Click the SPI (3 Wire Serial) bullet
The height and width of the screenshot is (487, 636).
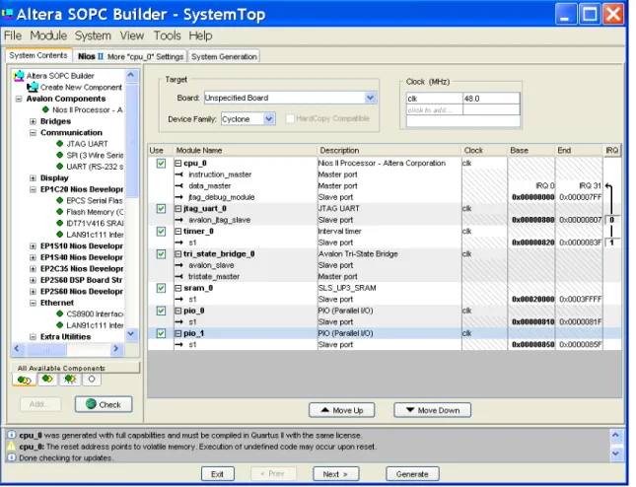pos(59,155)
